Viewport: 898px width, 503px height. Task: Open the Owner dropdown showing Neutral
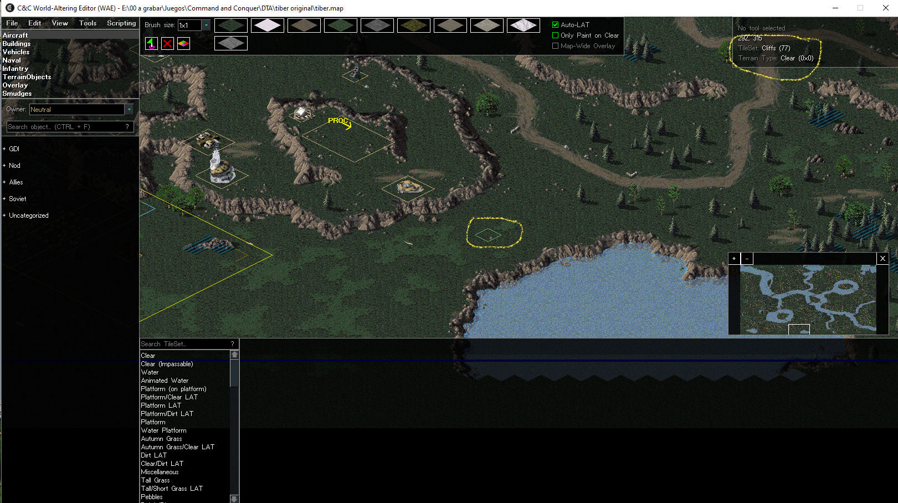click(x=129, y=110)
